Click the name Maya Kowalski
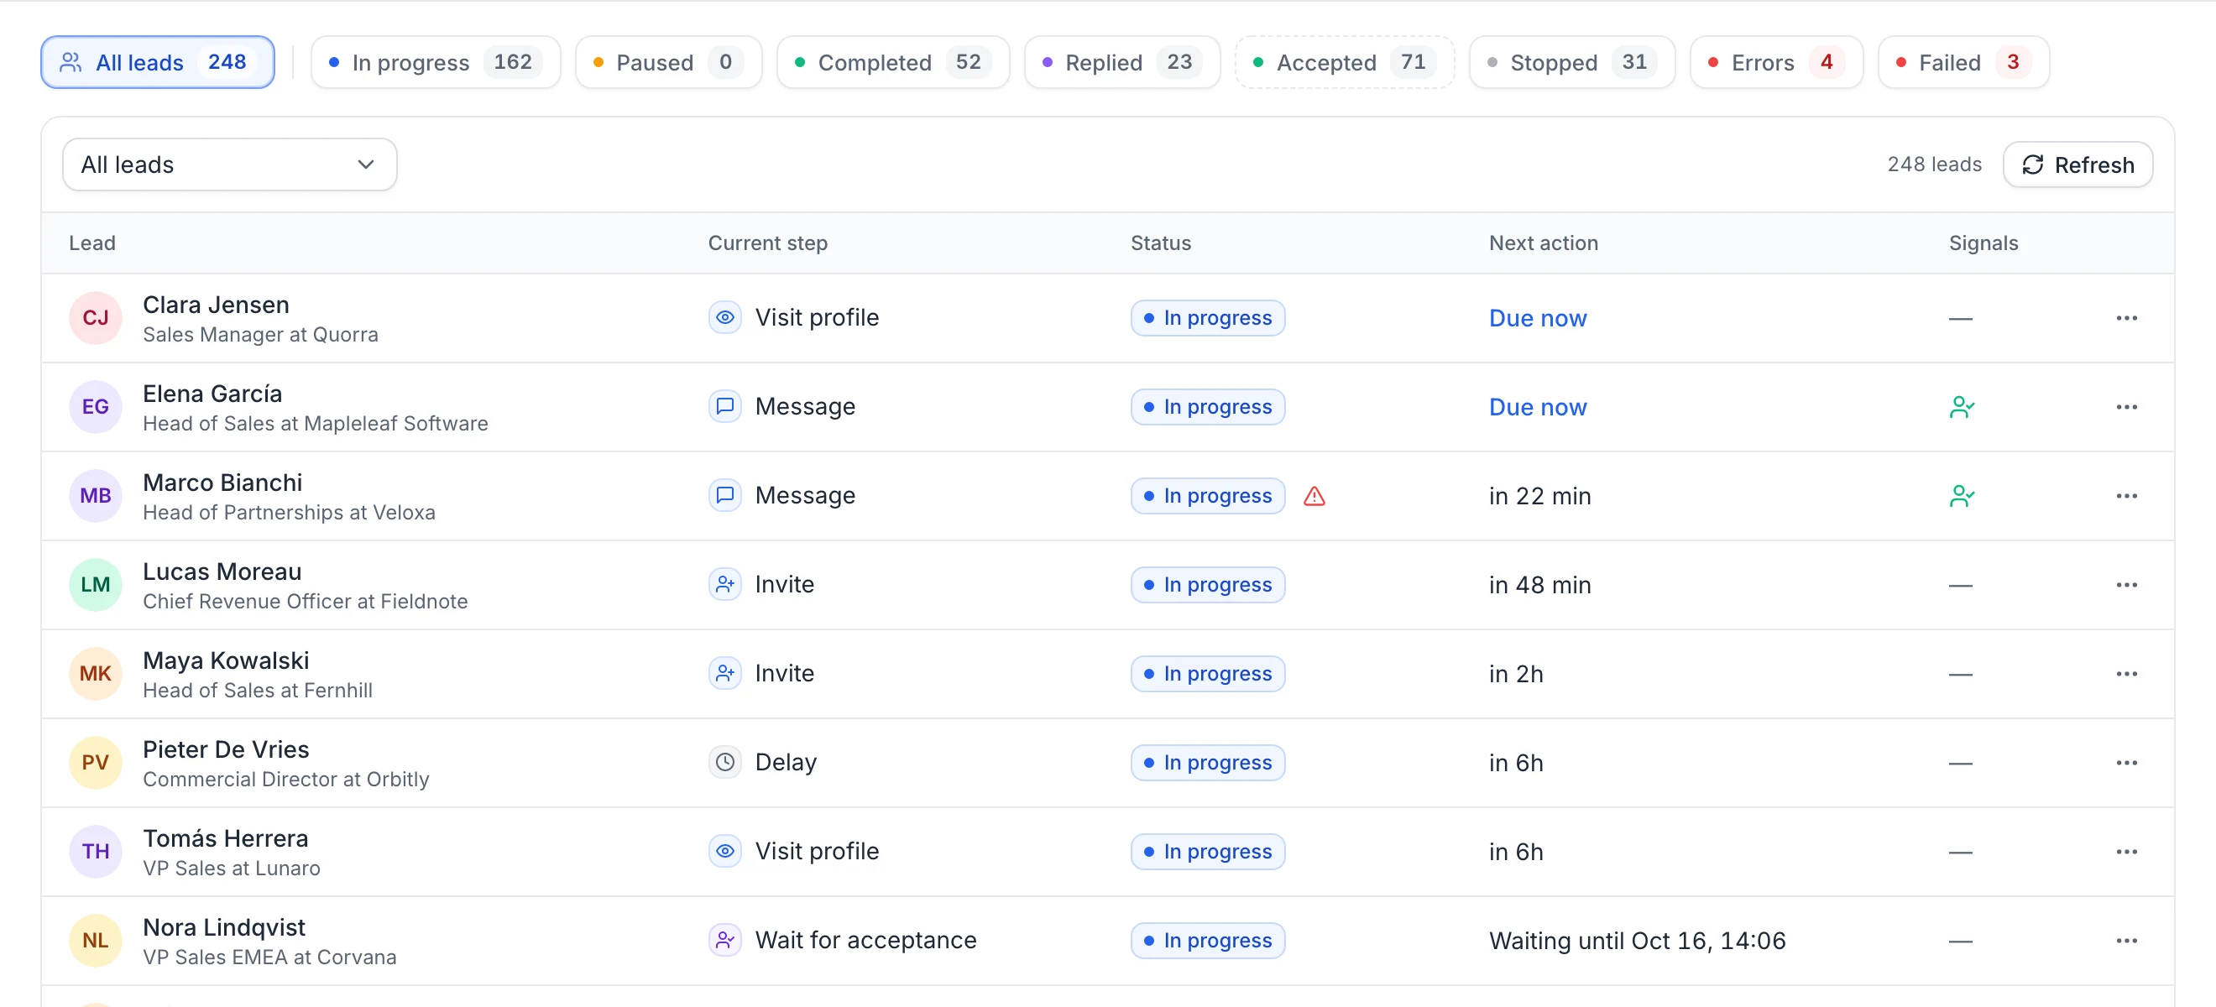This screenshot has height=1007, width=2216. pyautogui.click(x=226, y=660)
